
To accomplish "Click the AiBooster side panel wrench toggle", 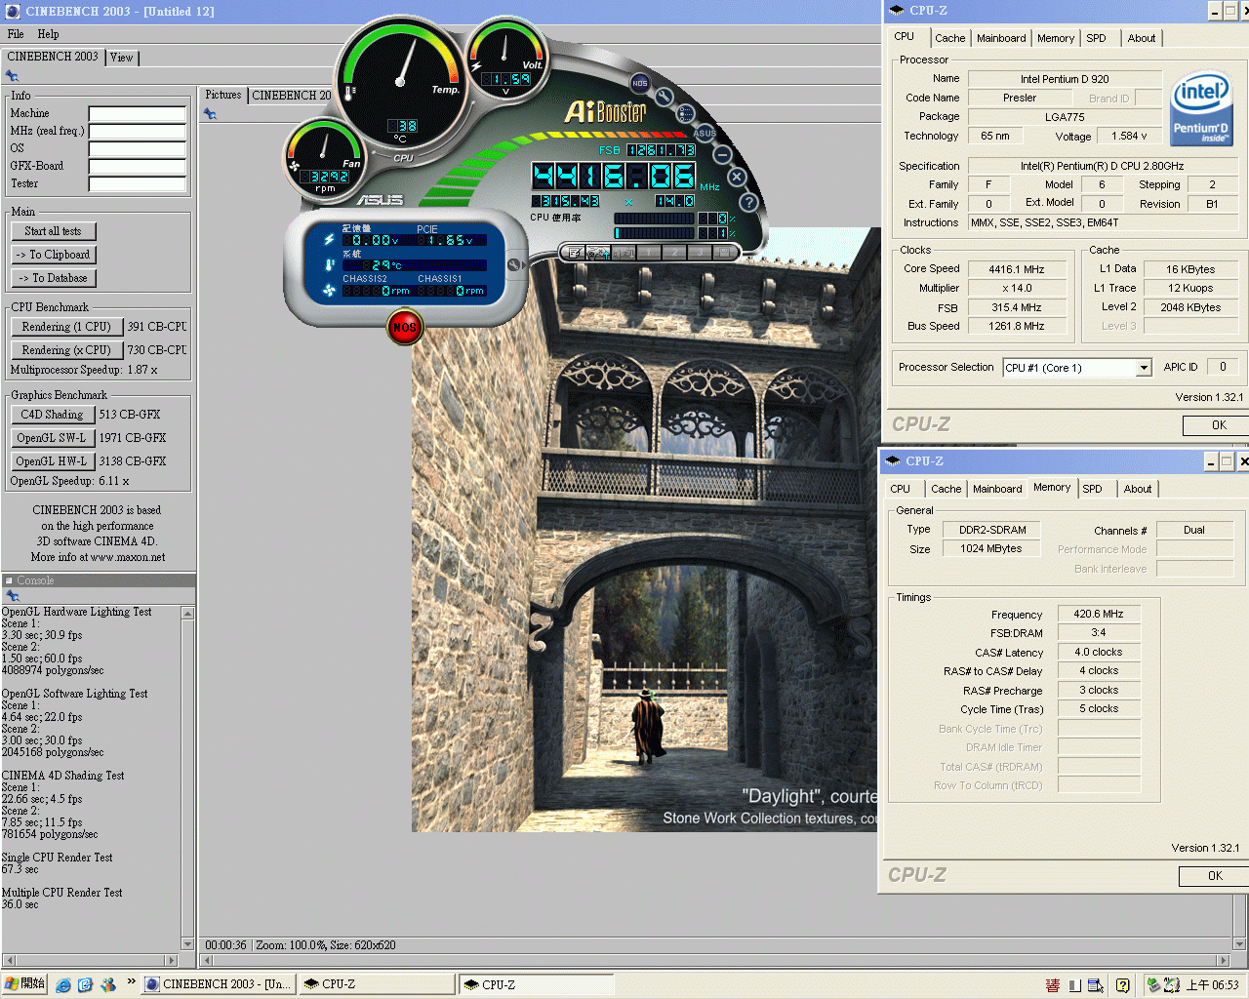I will (x=515, y=264).
